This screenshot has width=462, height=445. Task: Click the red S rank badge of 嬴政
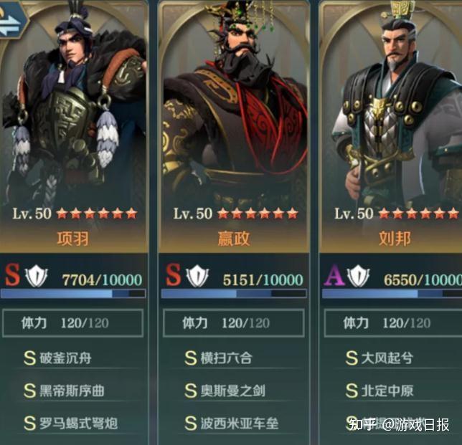click(173, 274)
